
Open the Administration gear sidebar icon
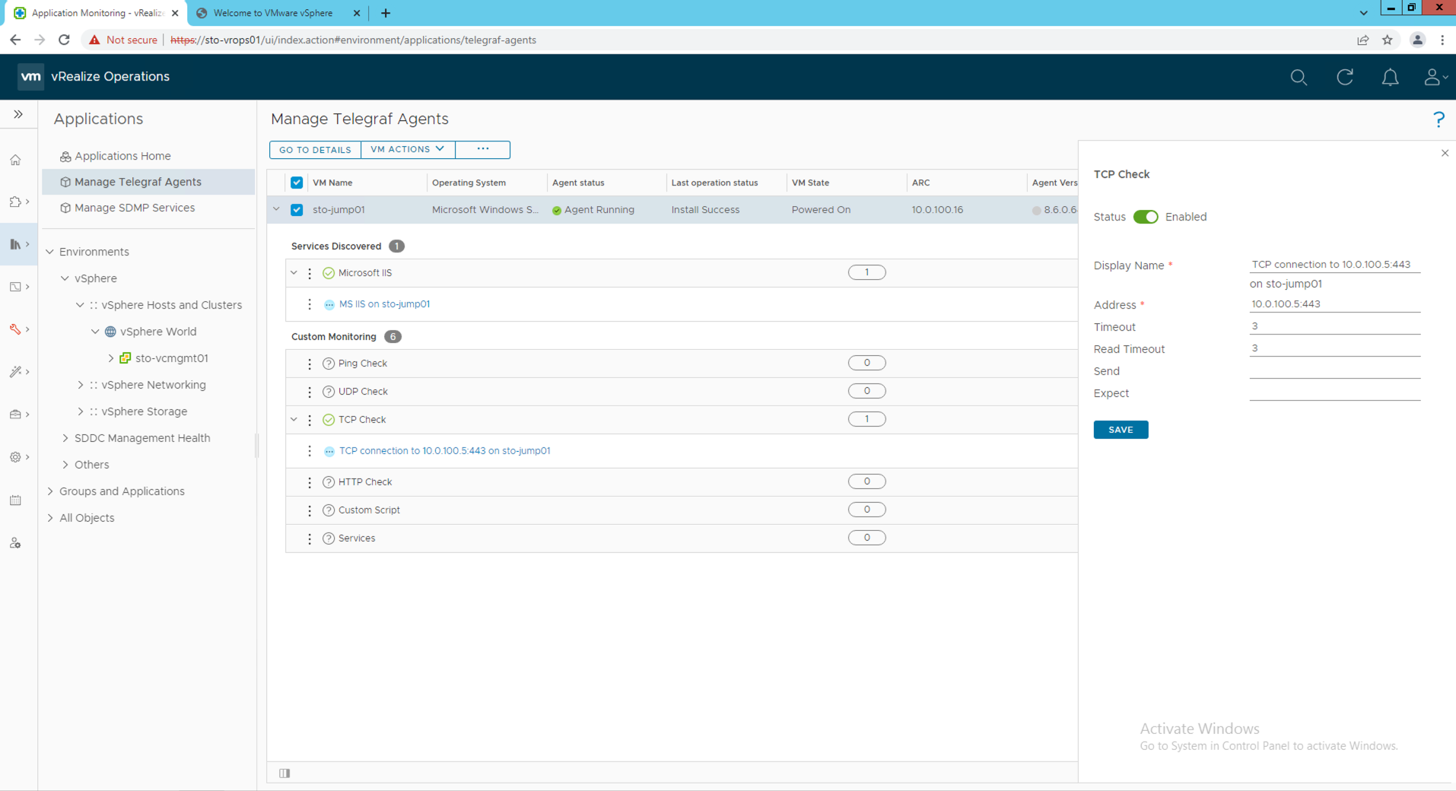[15, 457]
